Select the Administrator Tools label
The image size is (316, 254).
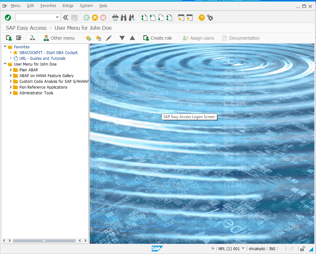coord(36,93)
